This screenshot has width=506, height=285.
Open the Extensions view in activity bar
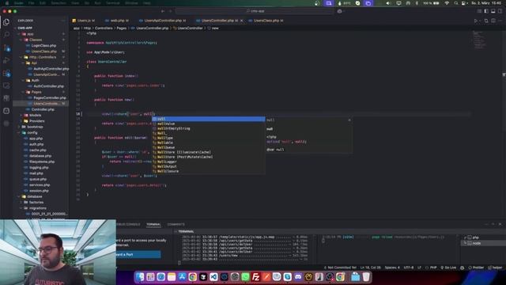click(x=6, y=74)
